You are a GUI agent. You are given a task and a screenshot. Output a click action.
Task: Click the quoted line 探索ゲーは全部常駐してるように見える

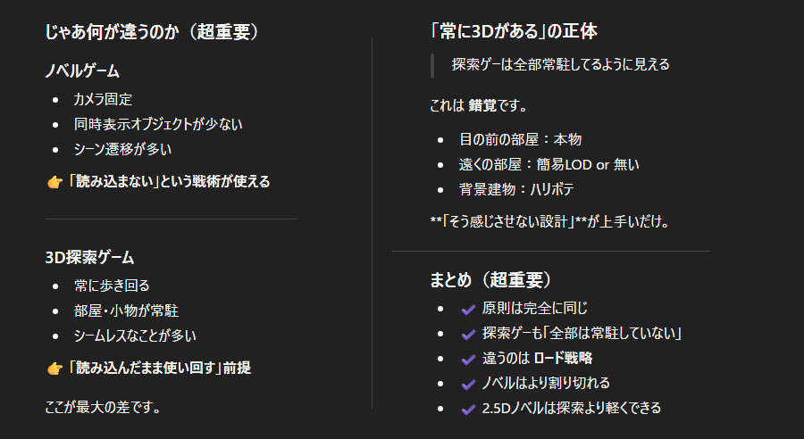coord(560,65)
